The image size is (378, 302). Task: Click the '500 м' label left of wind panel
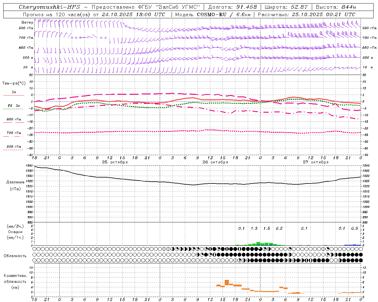point(28,58)
